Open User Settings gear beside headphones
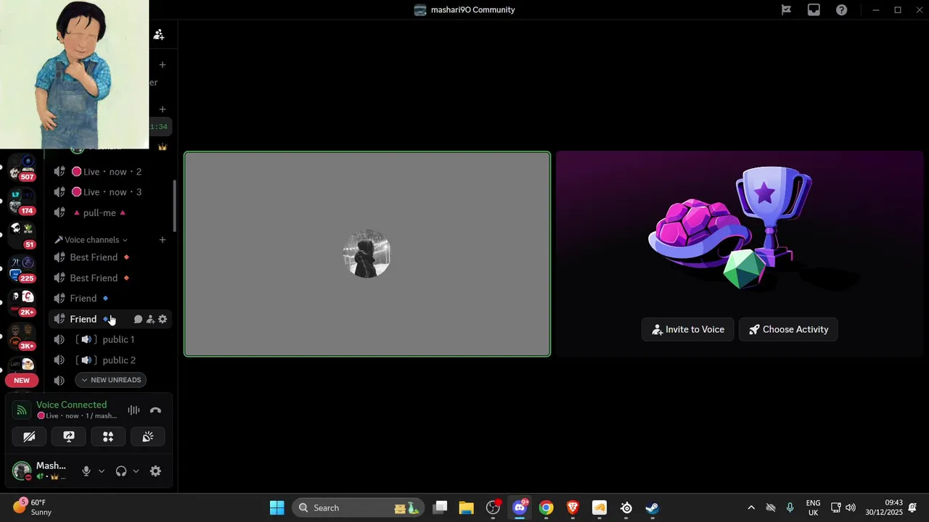 (x=155, y=471)
